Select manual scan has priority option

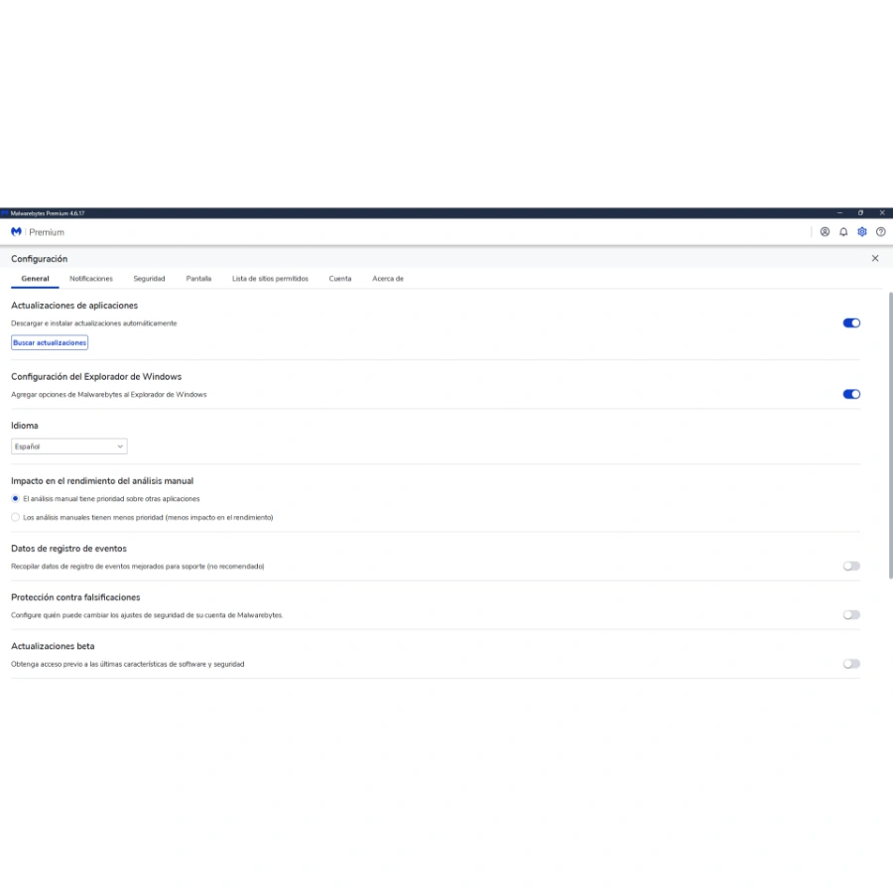click(15, 498)
